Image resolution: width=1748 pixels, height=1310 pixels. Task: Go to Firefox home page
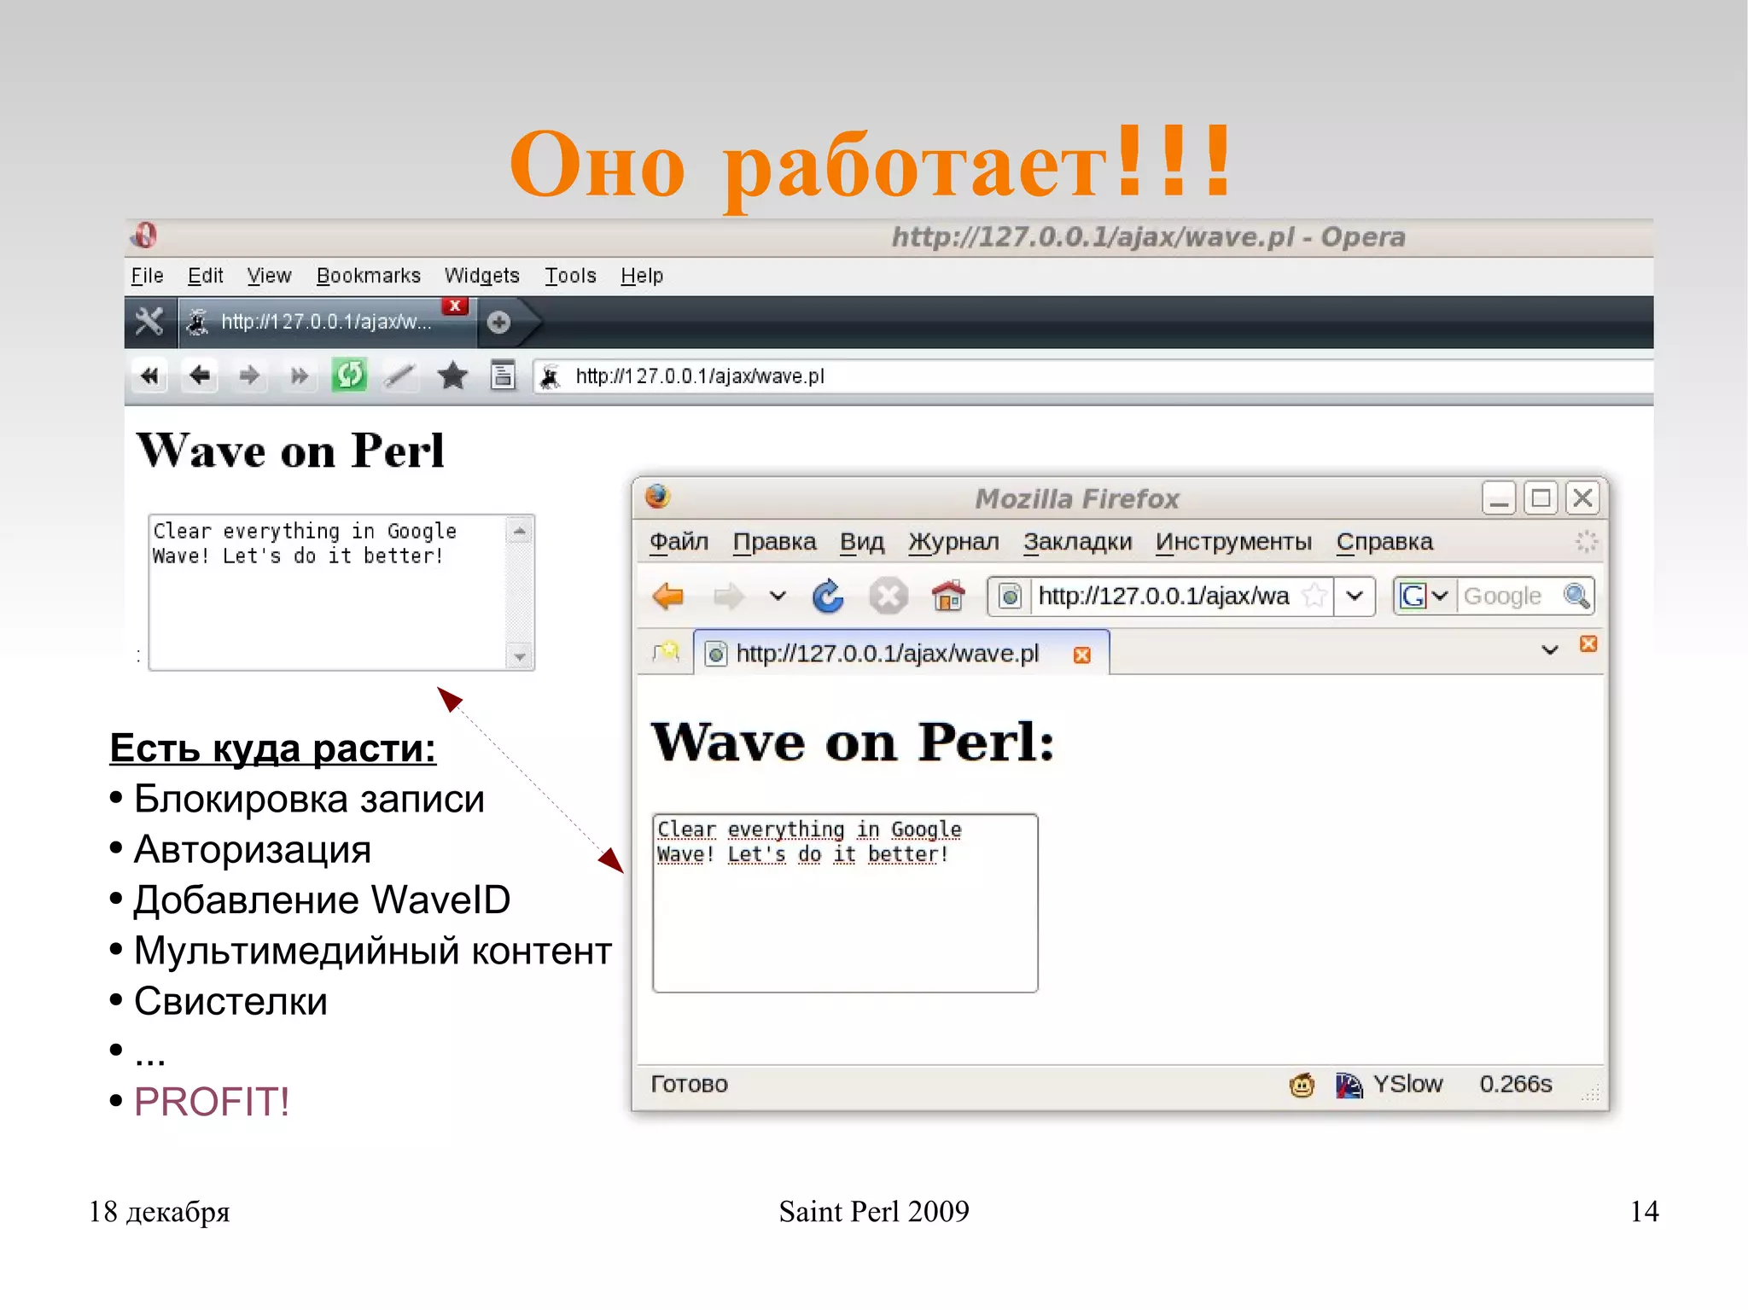click(x=947, y=596)
